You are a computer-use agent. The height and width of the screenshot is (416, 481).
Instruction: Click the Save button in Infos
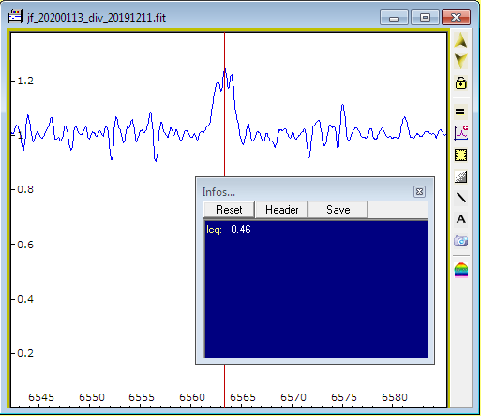(338, 210)
